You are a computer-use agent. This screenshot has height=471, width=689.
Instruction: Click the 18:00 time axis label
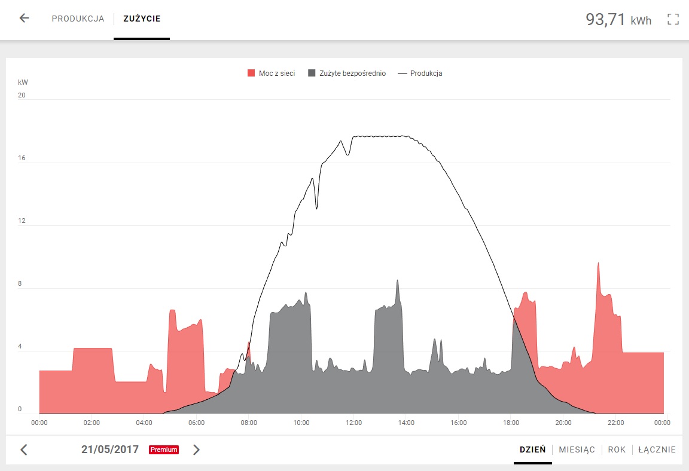pyautogui.click(x=511, y=423)
